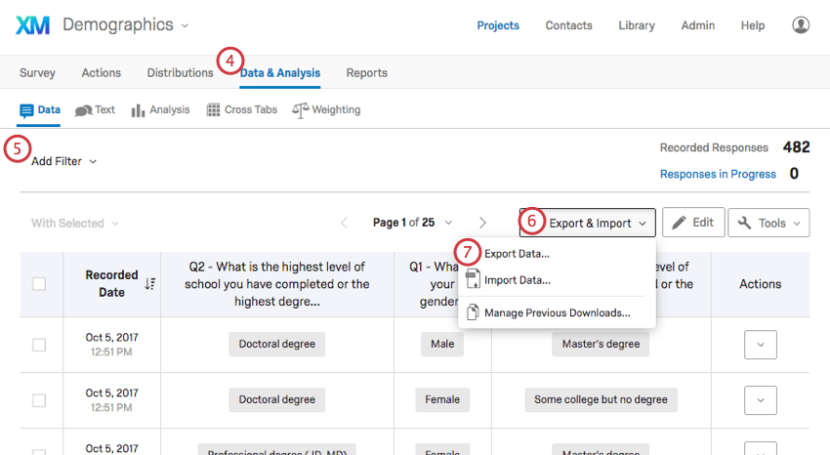Open the Weighting scale view
Viewport: 830px width, 455px height.
(x=326, y=110)
